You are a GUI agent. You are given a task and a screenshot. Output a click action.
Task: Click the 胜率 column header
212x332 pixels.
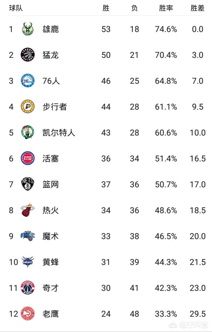pyautogui.click(x=166, y=8)
